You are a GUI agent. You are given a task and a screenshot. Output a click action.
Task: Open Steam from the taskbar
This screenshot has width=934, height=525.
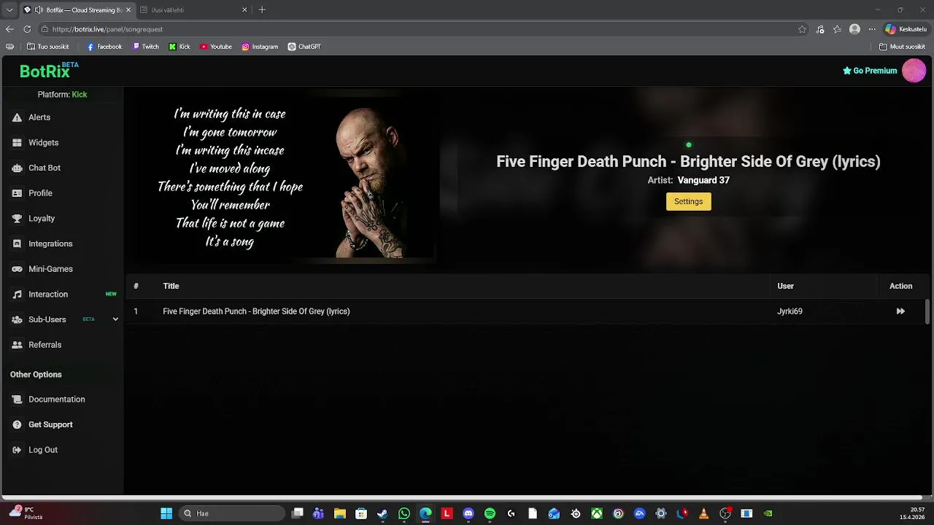pyautogui.click(x=382, y=513)
